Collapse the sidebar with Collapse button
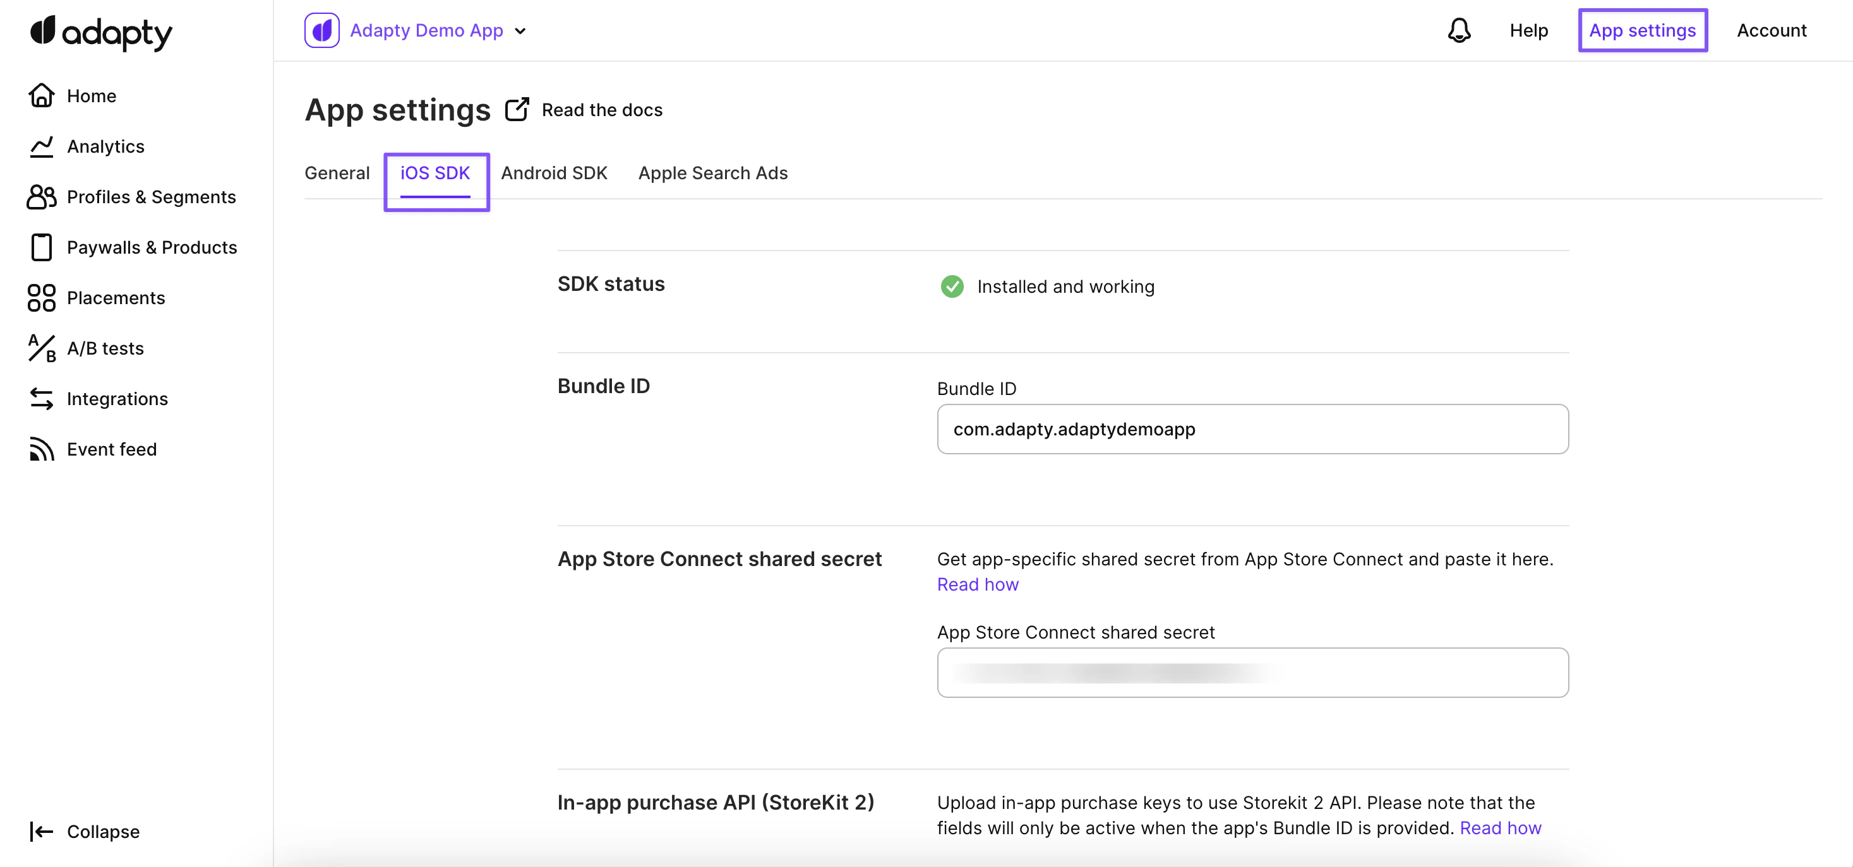The width and height of the screenshot is (1853, 867). 85,831
